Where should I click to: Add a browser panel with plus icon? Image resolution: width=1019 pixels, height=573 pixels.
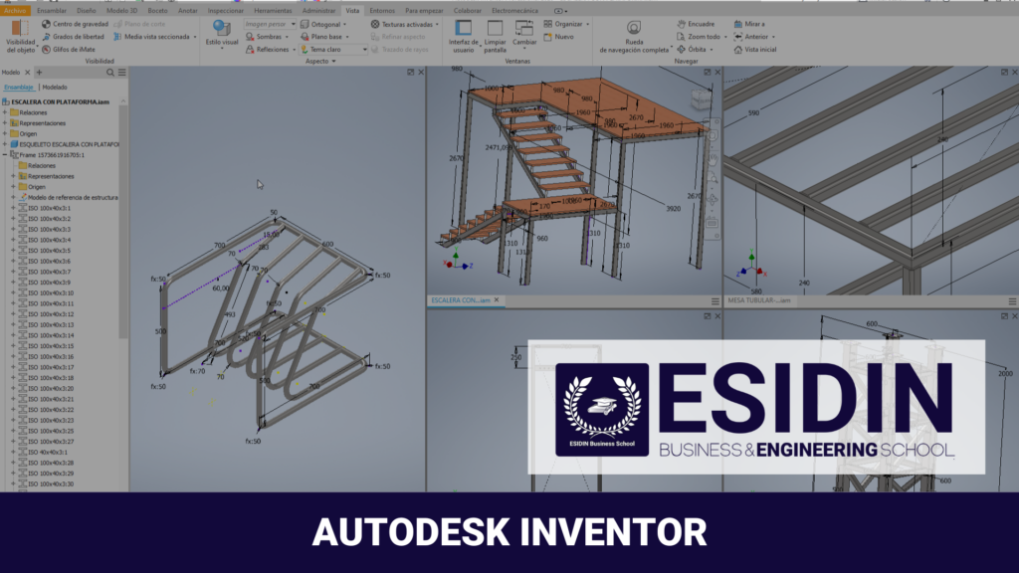coord(39,72)
